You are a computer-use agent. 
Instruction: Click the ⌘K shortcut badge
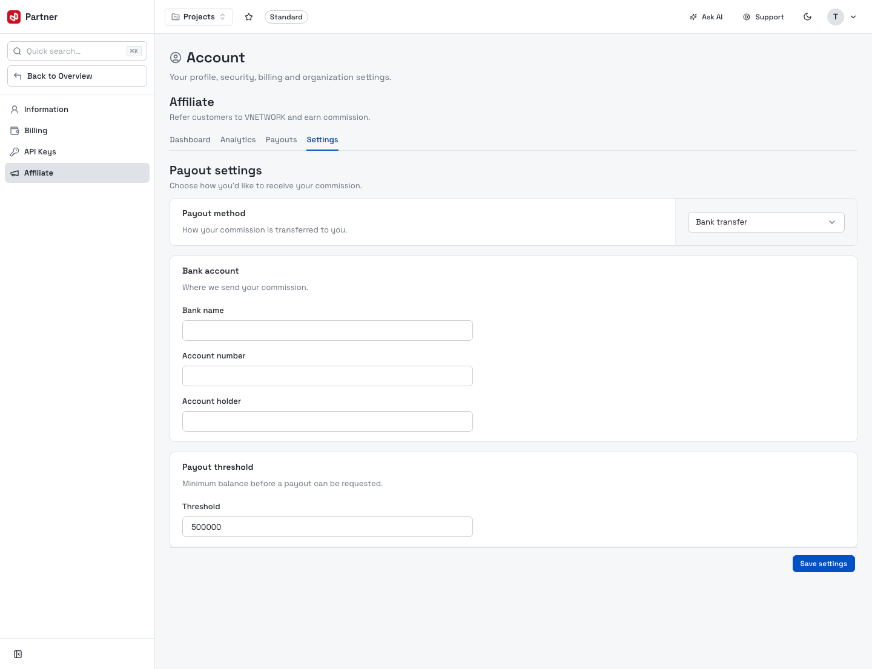point(134,51)
